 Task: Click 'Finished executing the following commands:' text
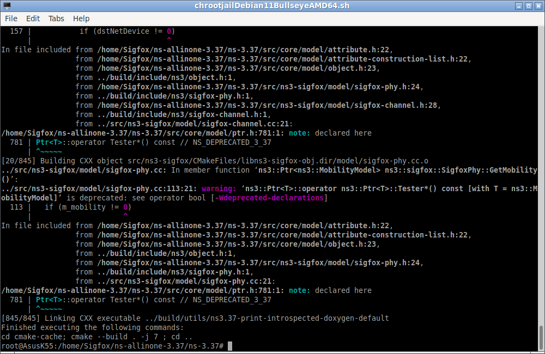point(93,328)
